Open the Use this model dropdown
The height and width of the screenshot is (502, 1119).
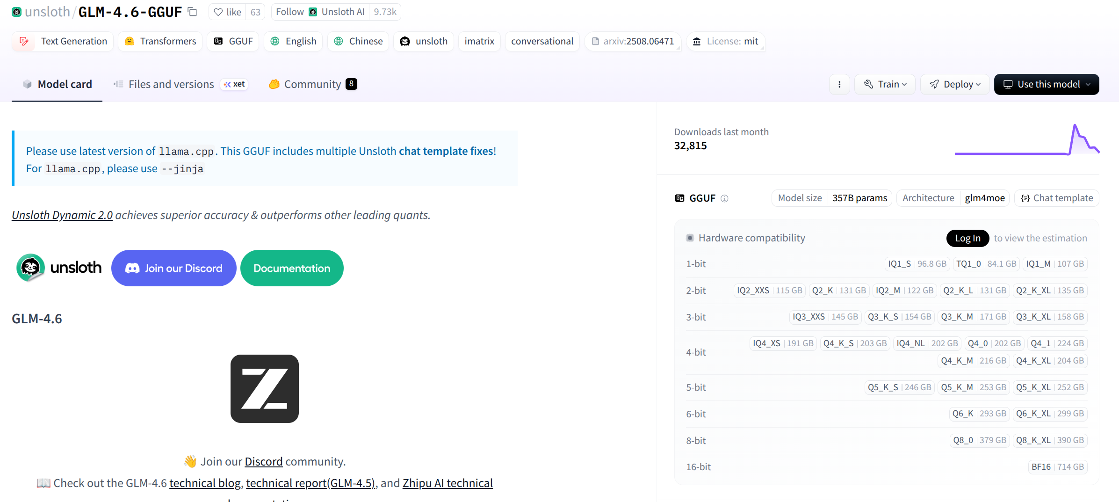(1047, 84)
